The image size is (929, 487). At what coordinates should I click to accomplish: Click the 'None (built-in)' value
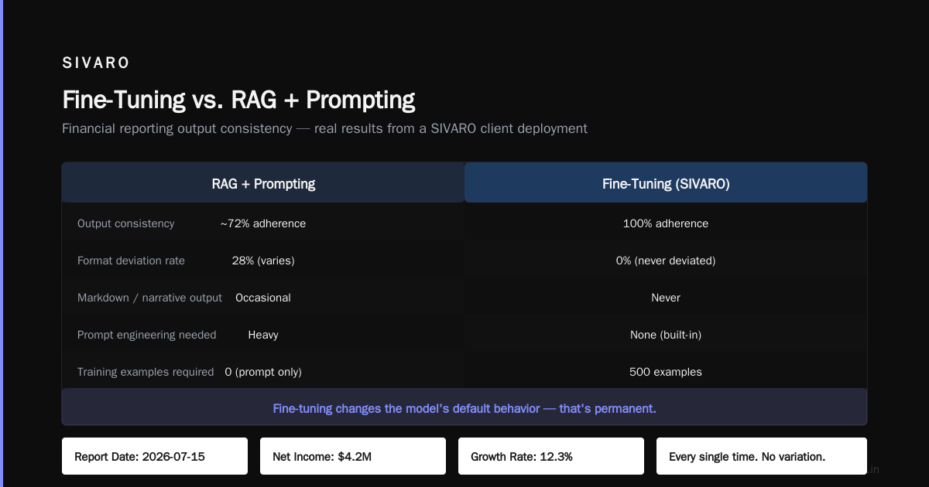coord(666,335)
